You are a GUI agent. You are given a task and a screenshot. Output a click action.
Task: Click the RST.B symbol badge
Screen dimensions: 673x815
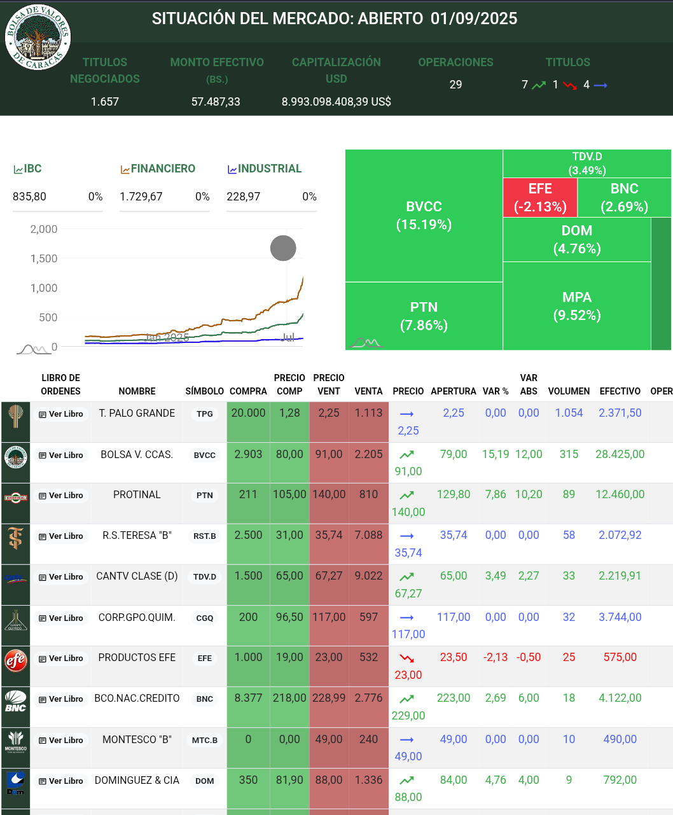tap(205, 536)
